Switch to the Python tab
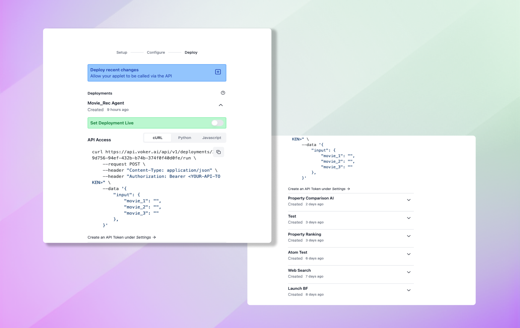Screen dimensions: 520x328 184,138
